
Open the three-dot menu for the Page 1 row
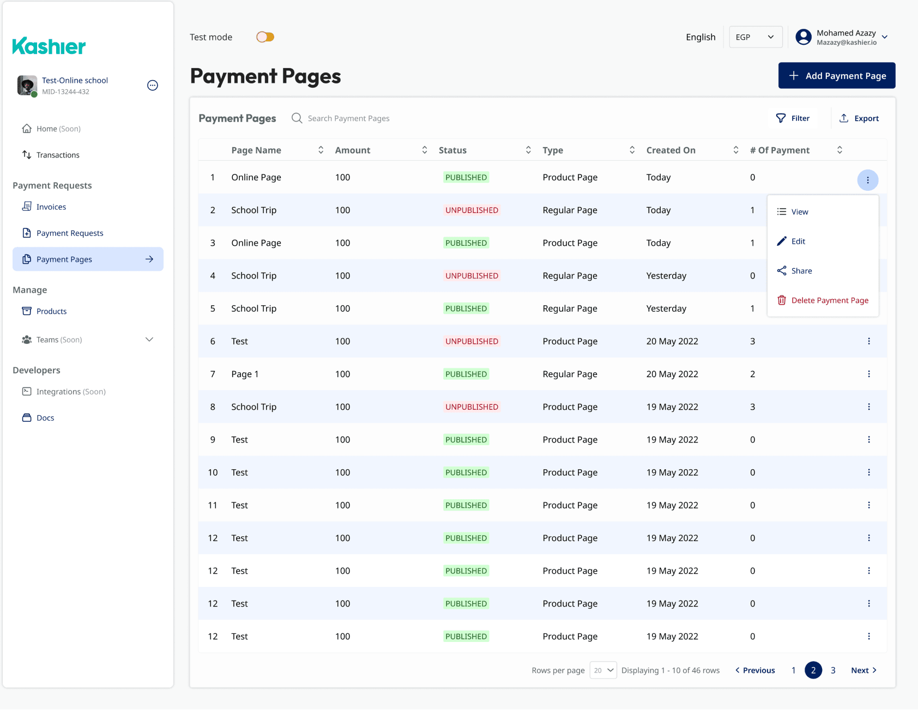(x=868, y=374)
